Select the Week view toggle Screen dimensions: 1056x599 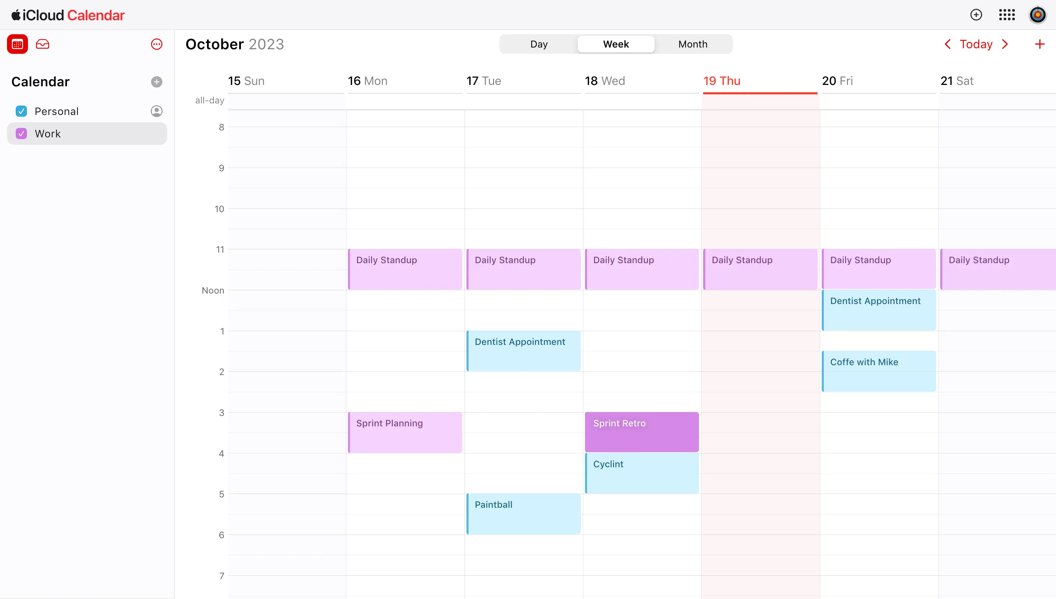click(615, 44)
